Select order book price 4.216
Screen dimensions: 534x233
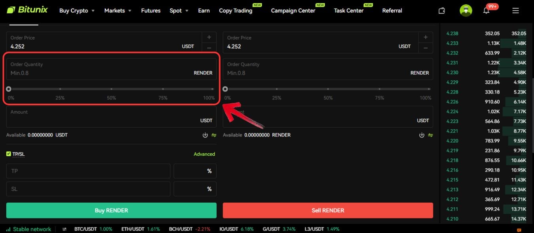pyautogui.click(x=452, y=170)
